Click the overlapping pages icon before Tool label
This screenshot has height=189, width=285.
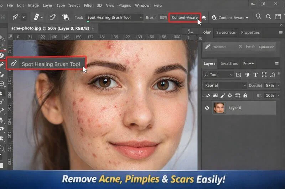tap(65, 17)
